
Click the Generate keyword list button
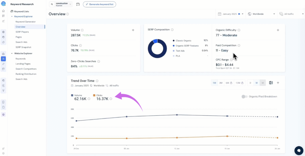coord(99,4)
